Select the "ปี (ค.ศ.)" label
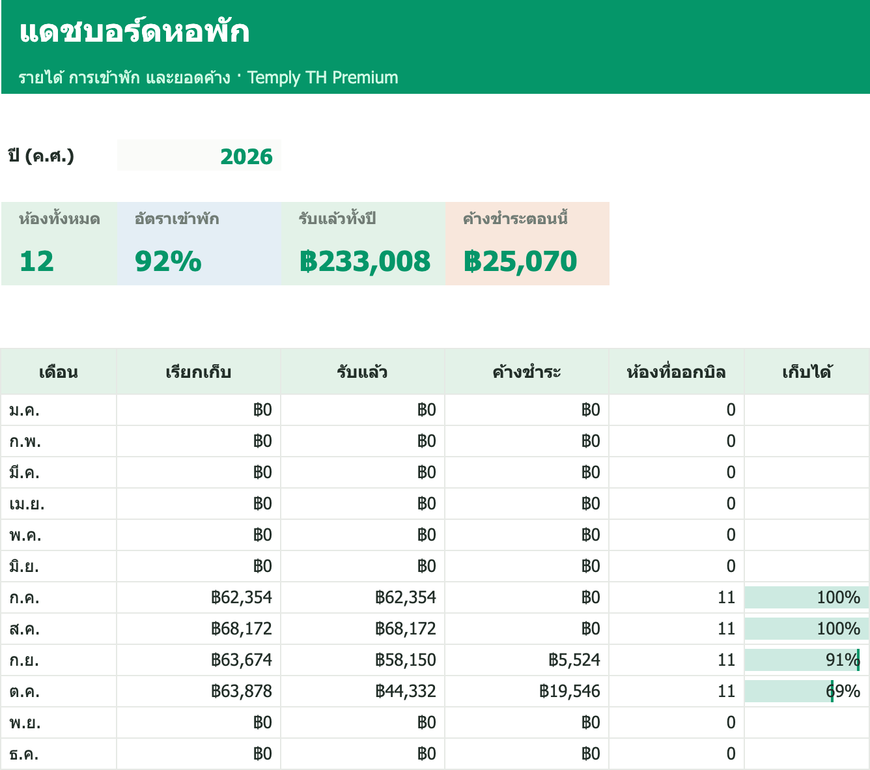Viewport: 870px width, 770px height. (41, 156)
